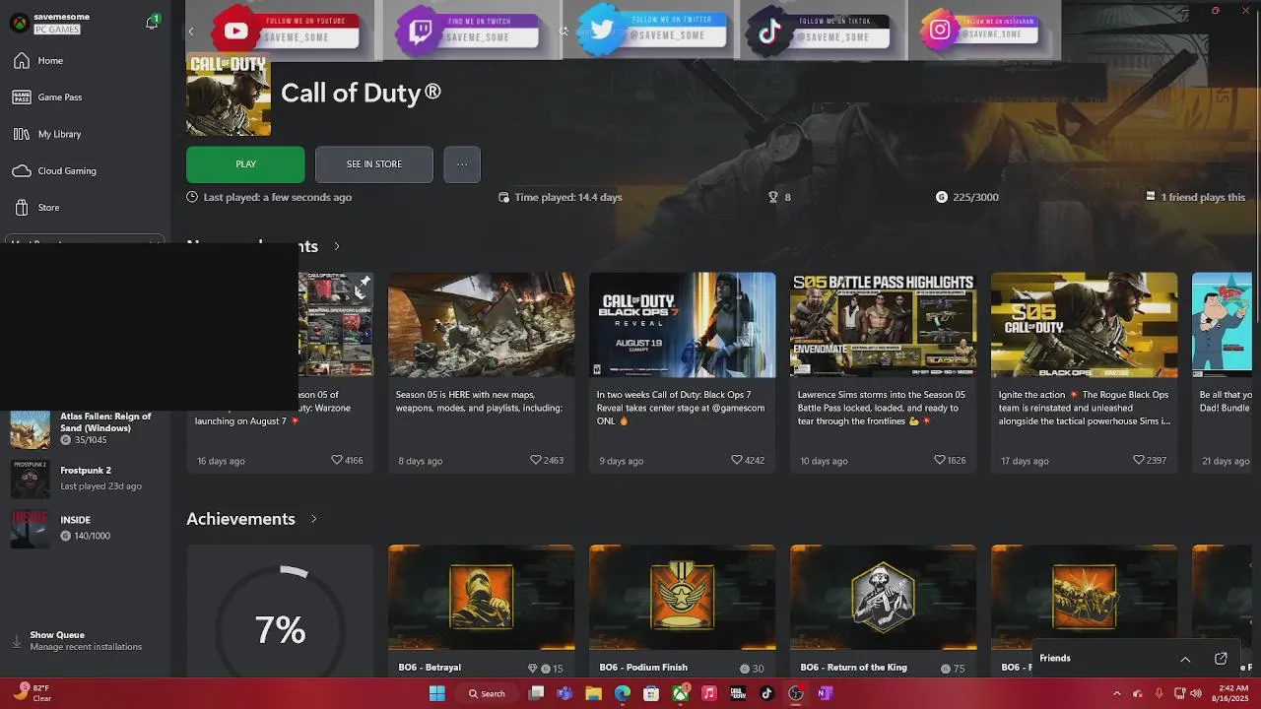Click the Friends panel label
Viewport: 1261px width, 709px height.
(x=1054, y=658)
